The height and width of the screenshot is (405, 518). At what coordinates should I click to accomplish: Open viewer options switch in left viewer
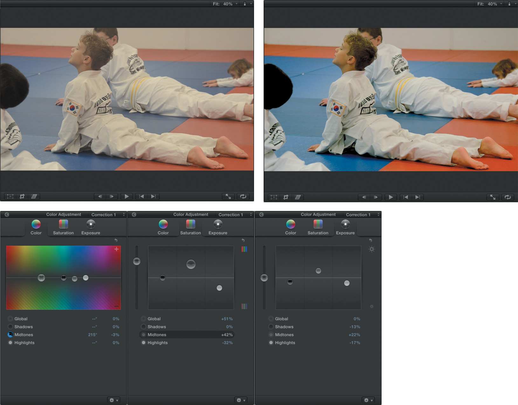tap(247, 4)
